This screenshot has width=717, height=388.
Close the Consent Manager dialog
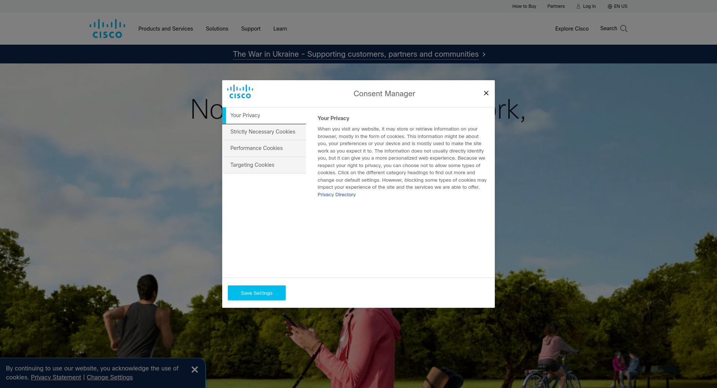pyautogui.click(x=486, y=93)
